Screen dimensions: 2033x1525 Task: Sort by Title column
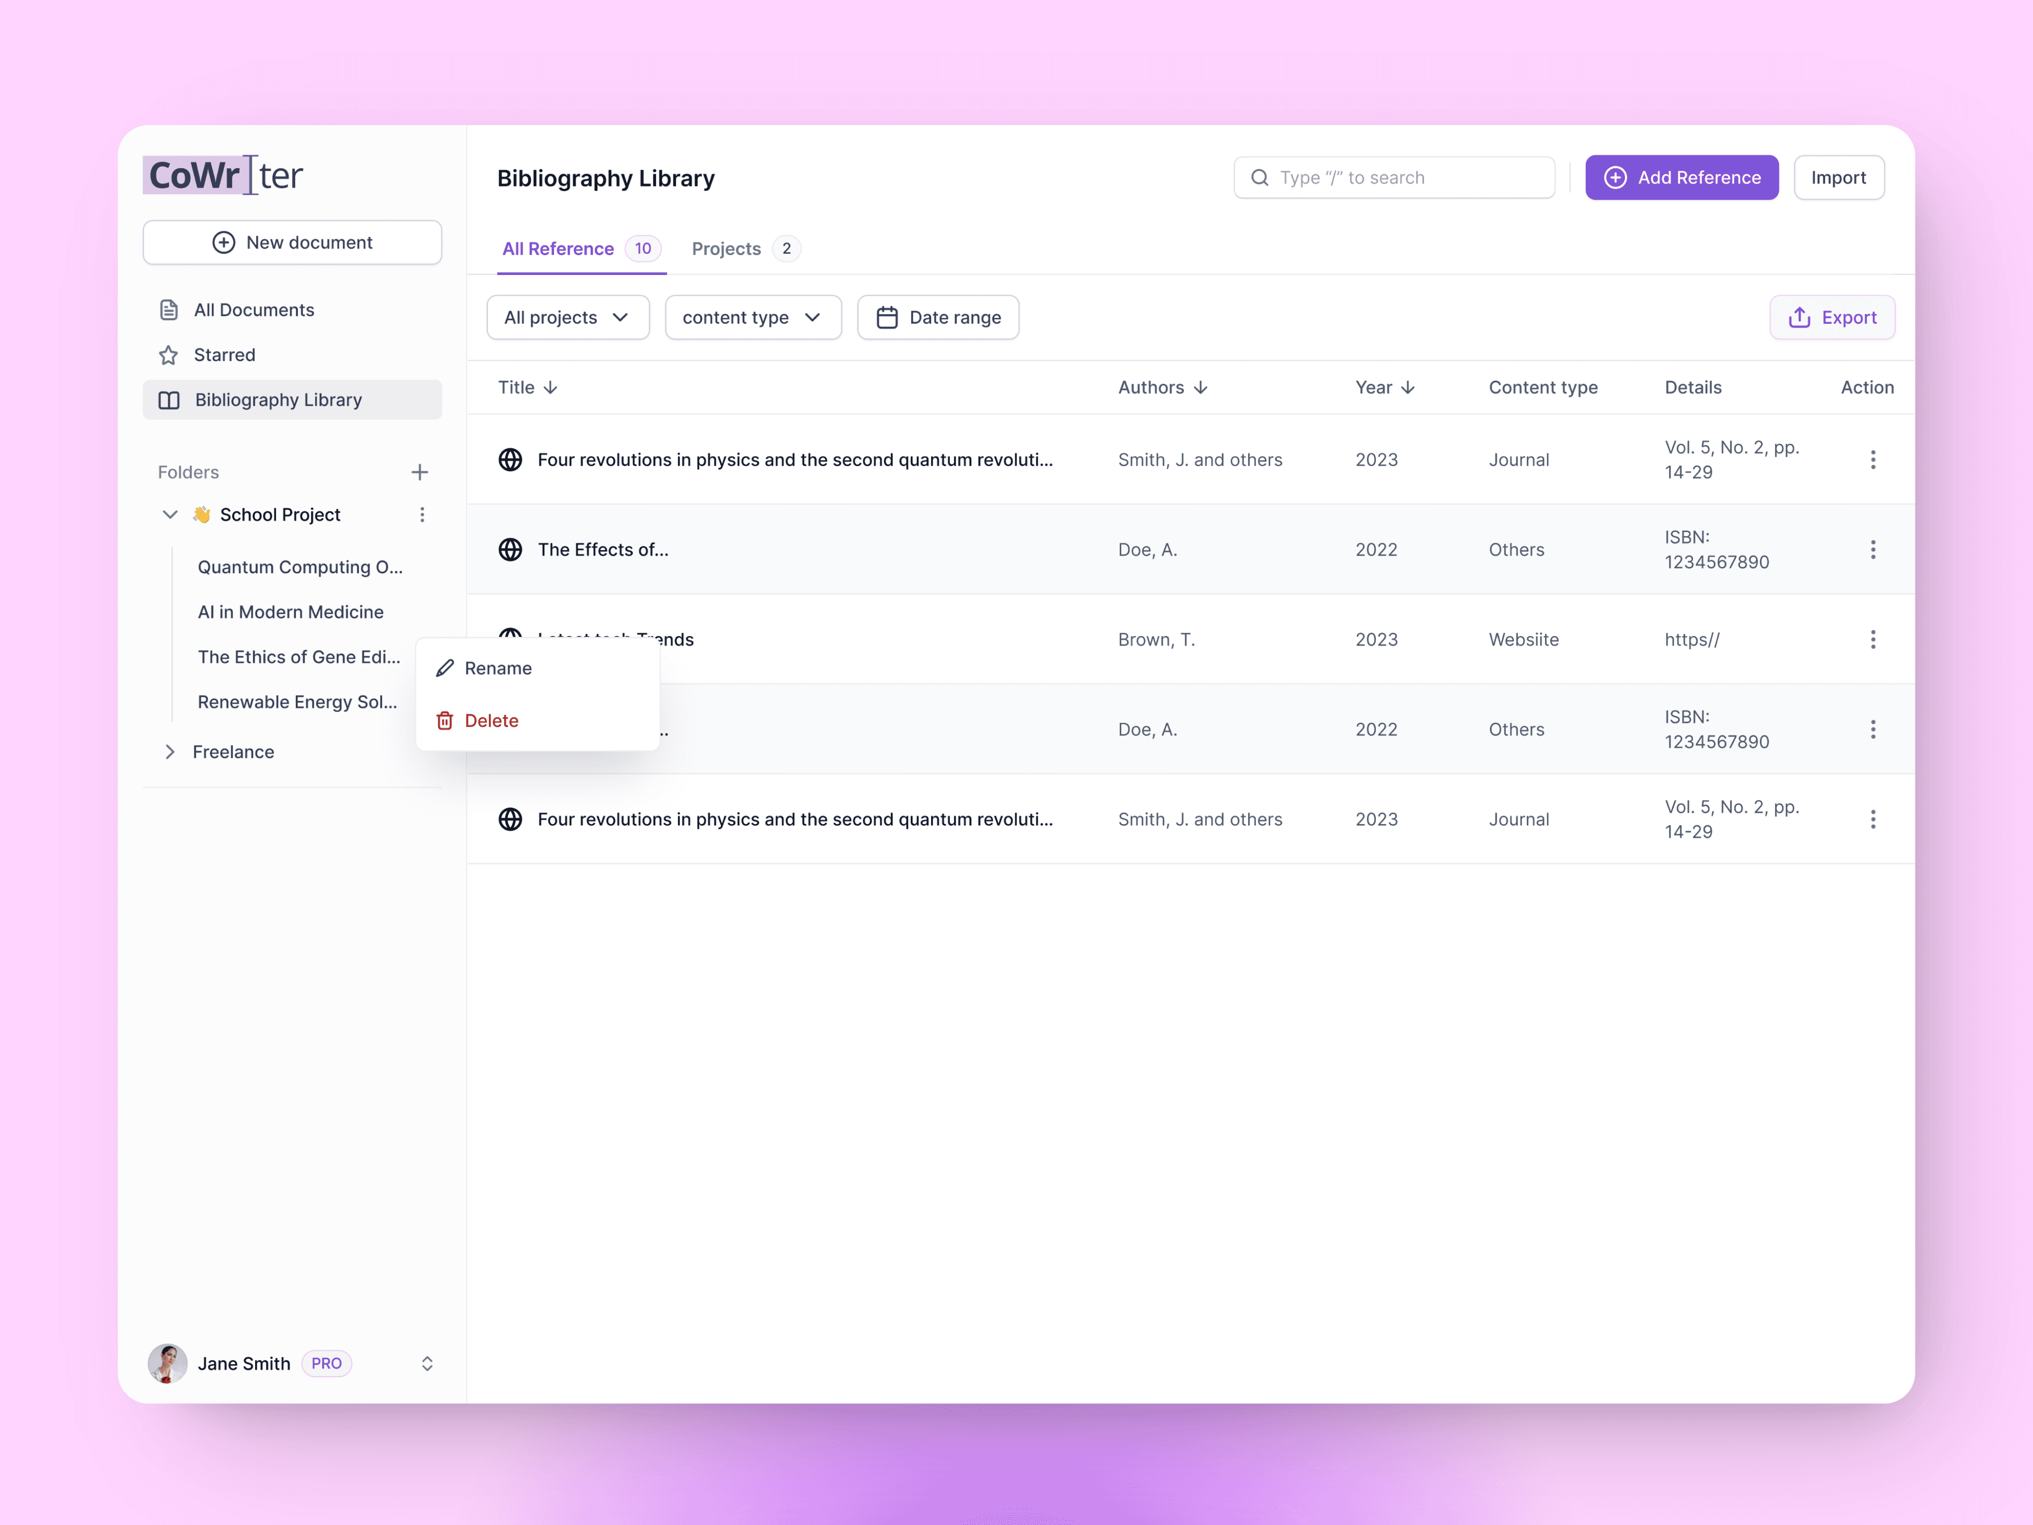click(x=529, y=388)
